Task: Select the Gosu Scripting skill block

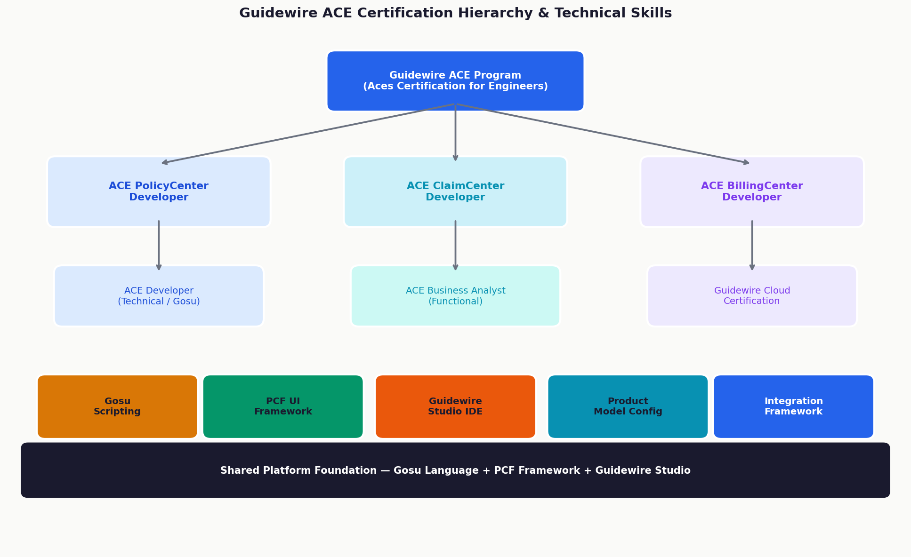Action: pos(117,406)
